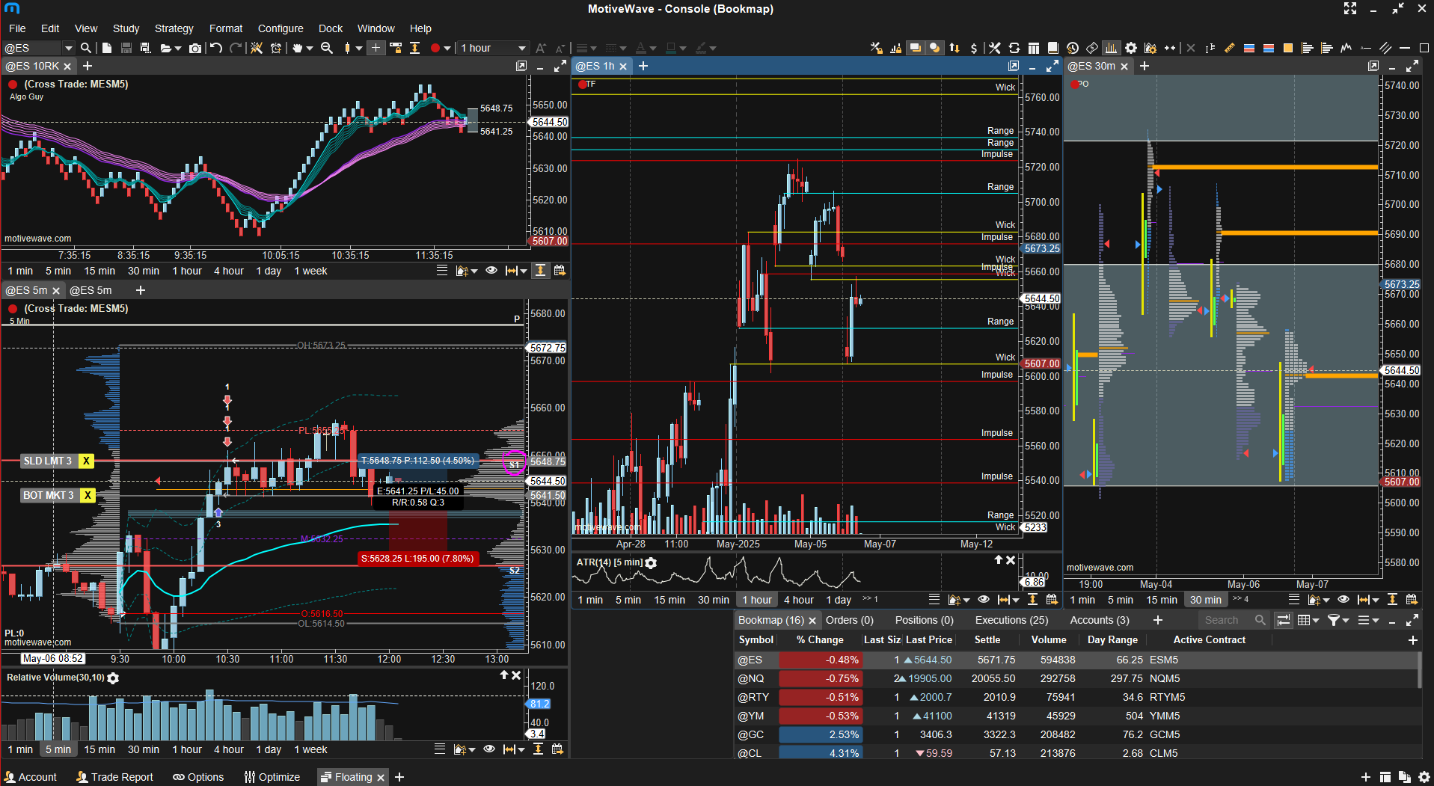Add a new tab next to @ES 10RK

[x=88, y=66]
